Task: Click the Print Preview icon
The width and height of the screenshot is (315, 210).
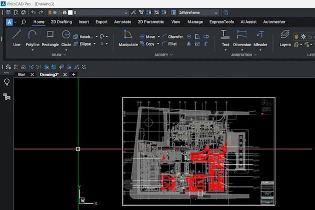Action: (x=16, y=13)
